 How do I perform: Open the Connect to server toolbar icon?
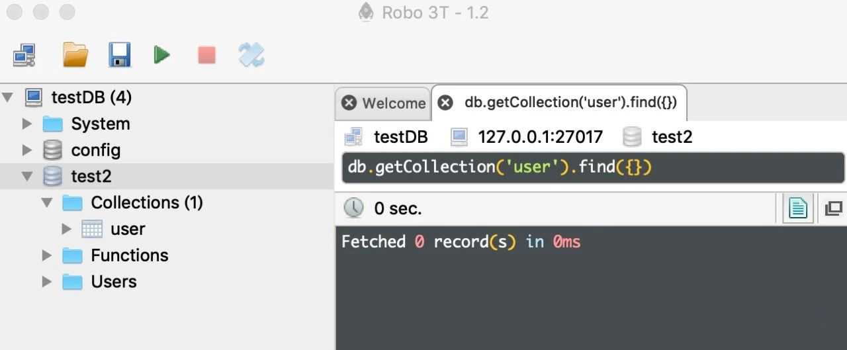pyautogui.click(x=24, y=55)
